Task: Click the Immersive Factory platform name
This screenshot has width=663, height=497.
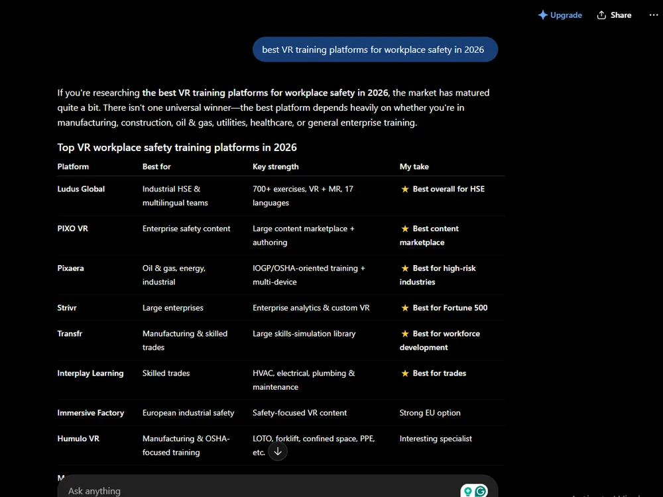Action: point(91,413)
